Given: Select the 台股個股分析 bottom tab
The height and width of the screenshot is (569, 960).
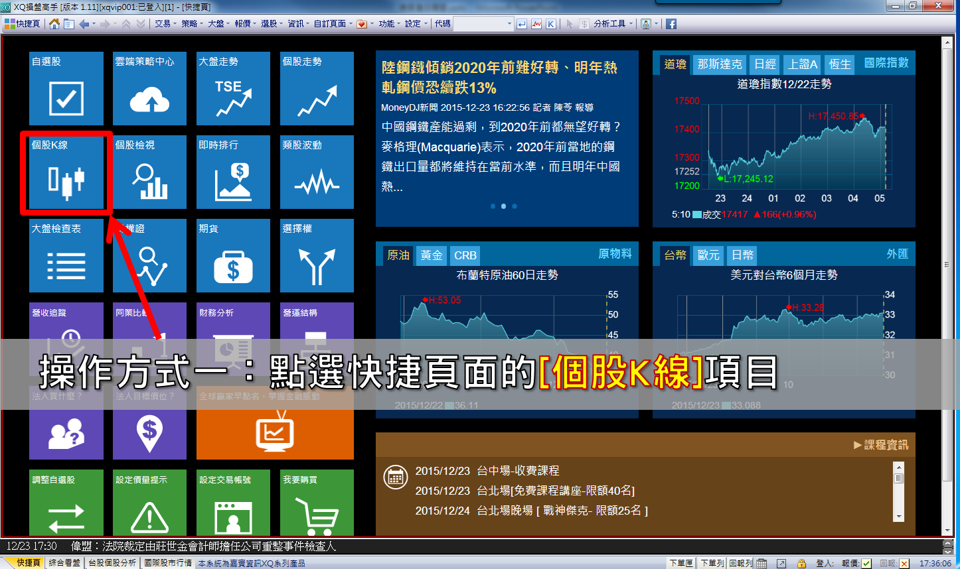Looking at the screenshot, I should pyautogui.click(x=112, y=563).
